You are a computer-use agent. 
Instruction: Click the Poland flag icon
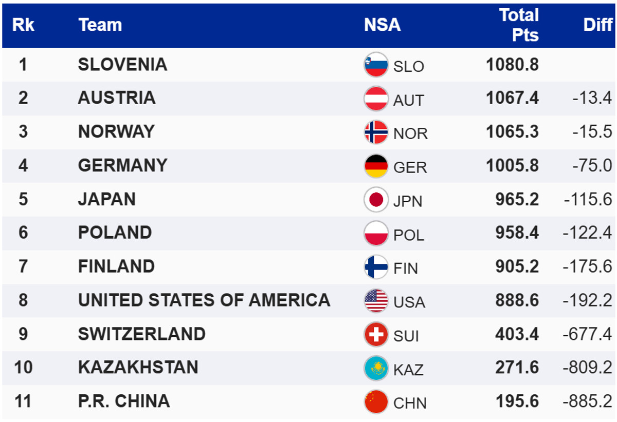pyautogui.click(x=376, y=234)
